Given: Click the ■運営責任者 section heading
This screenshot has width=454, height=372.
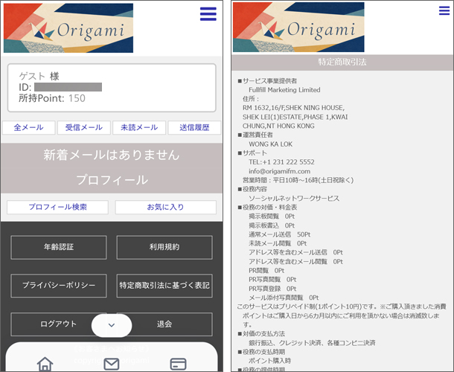Looking at the screenshot, I should [x=255, y=135].
